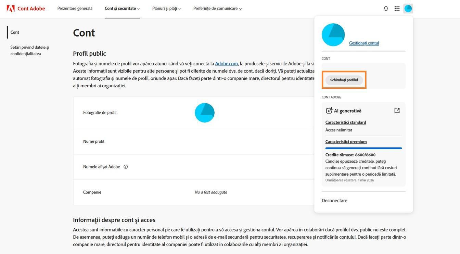Viewport: 460px width, 254px height.
Task: Show info for Numele afișat Adobe
Action: (x=126, y=167)
